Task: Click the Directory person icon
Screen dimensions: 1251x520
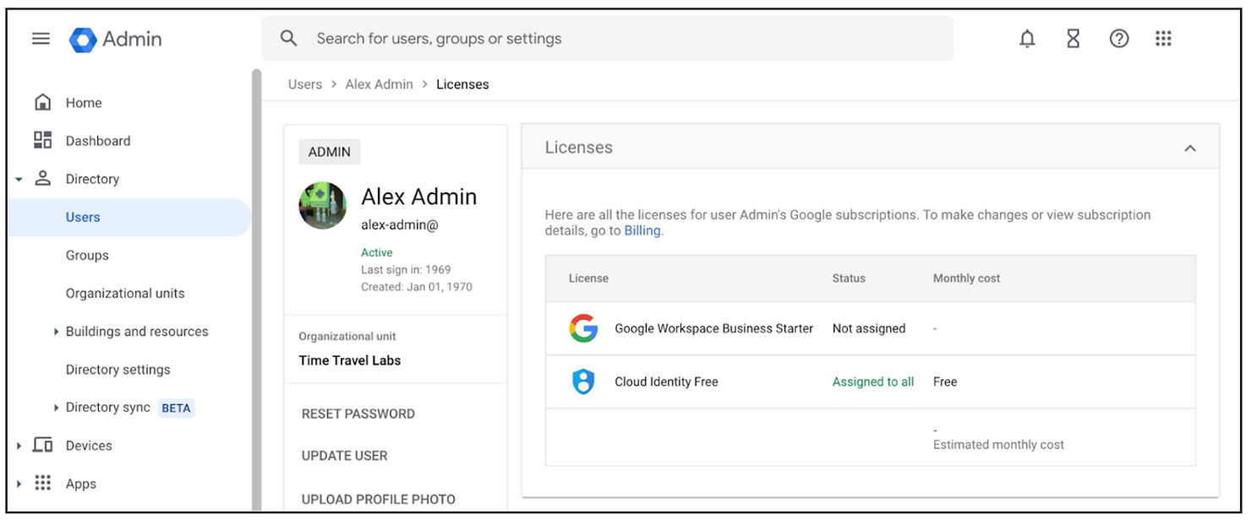Action: 42,178
